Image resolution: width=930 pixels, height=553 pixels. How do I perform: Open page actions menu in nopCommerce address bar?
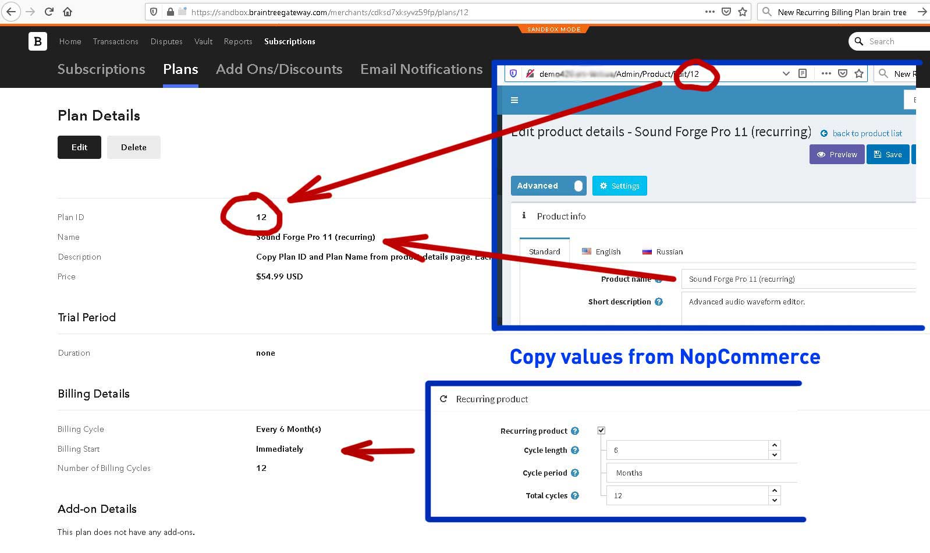(x=826, y=73)
